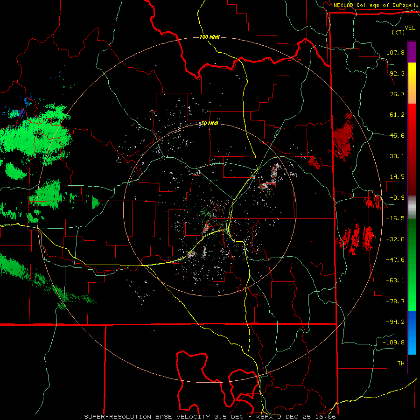420x420 pixels.
Task: Click the -63.1 velocity scale value
Action: click(x=395, y=280)
